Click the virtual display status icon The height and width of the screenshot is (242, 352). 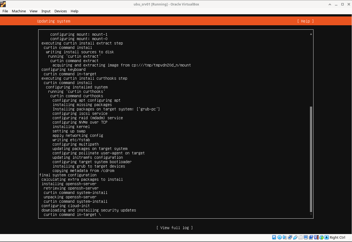tap(306, 237)
